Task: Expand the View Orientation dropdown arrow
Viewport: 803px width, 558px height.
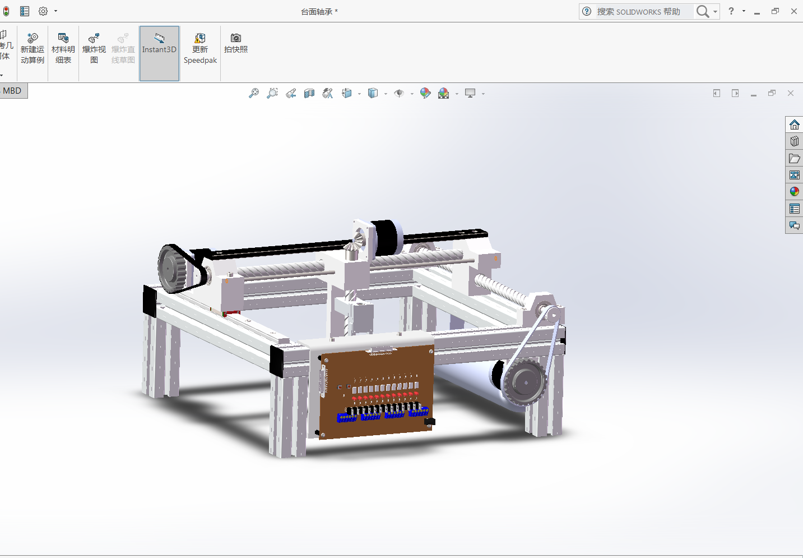Action: click(x=359, y=94)
